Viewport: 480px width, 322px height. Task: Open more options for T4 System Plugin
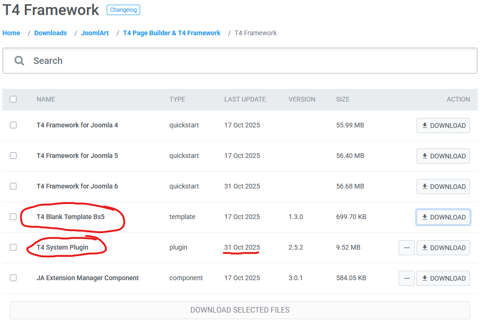click(407, 248)
